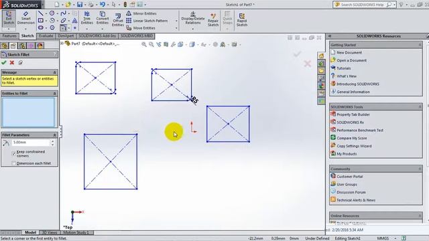Open the Discussion Forum link
This screenshot has width=429, height=241.
click(351, 192)
